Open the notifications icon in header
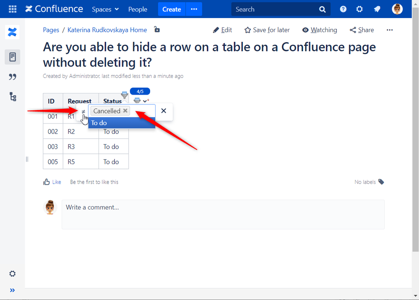419x300 pixels. tap(377, 9)
